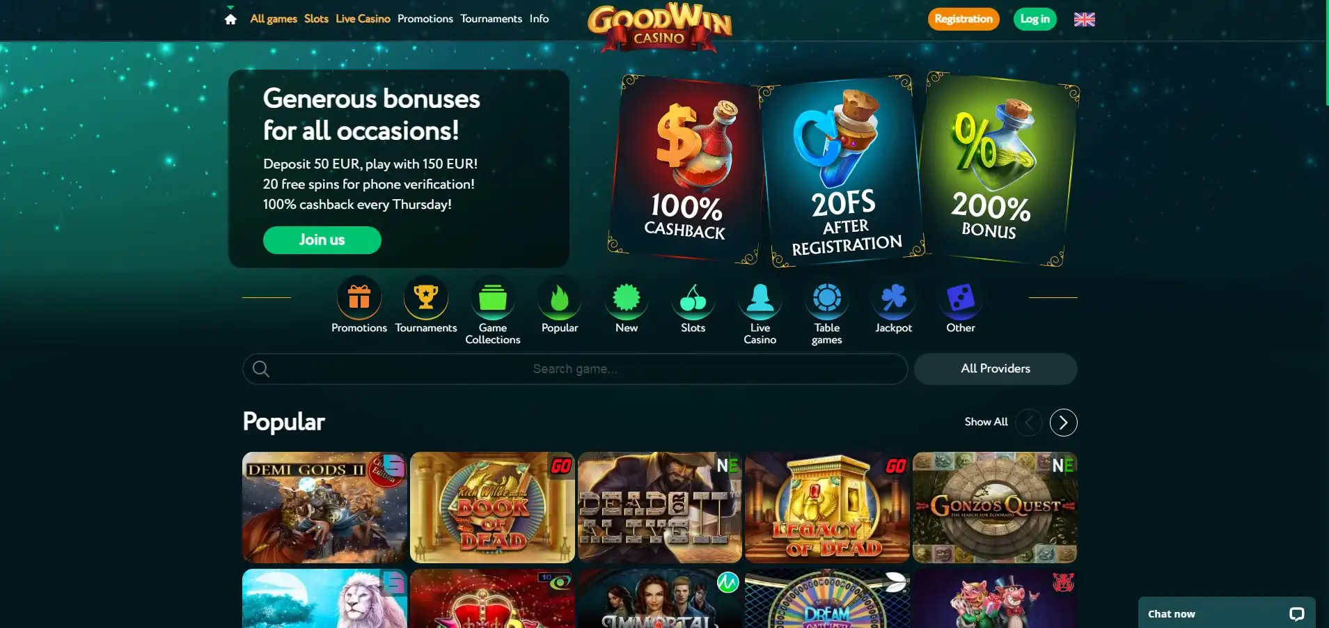Image resolution: width=1329 pixels, height=628 pixels.
Task: Choose the Jackpot clover category icon
Action: click(x=894, y=298)
